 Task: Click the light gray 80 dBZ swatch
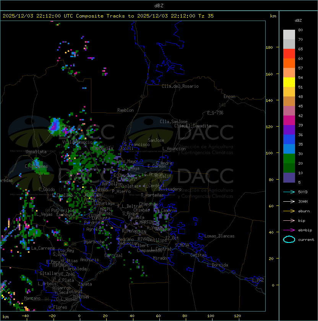pos(289,35)
